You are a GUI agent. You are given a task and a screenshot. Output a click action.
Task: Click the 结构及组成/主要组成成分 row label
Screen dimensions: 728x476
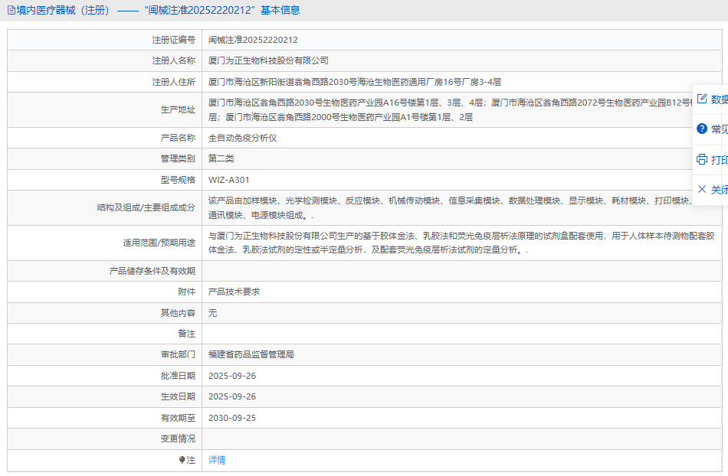point(146,207)
